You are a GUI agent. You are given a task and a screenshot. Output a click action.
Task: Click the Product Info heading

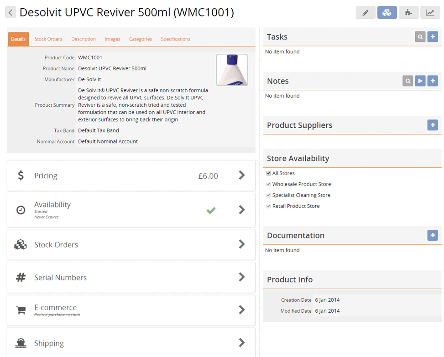tap(290, 279)
